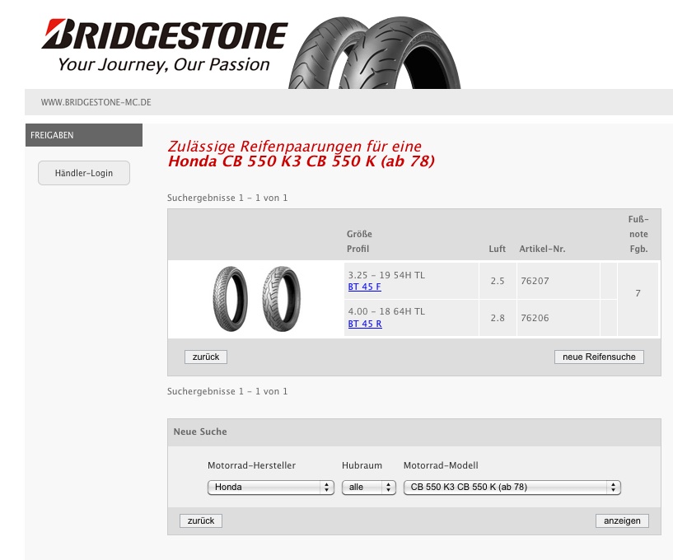
Task: Select tire size 3.25 - 19 54H TL
Action: [386, 275]
